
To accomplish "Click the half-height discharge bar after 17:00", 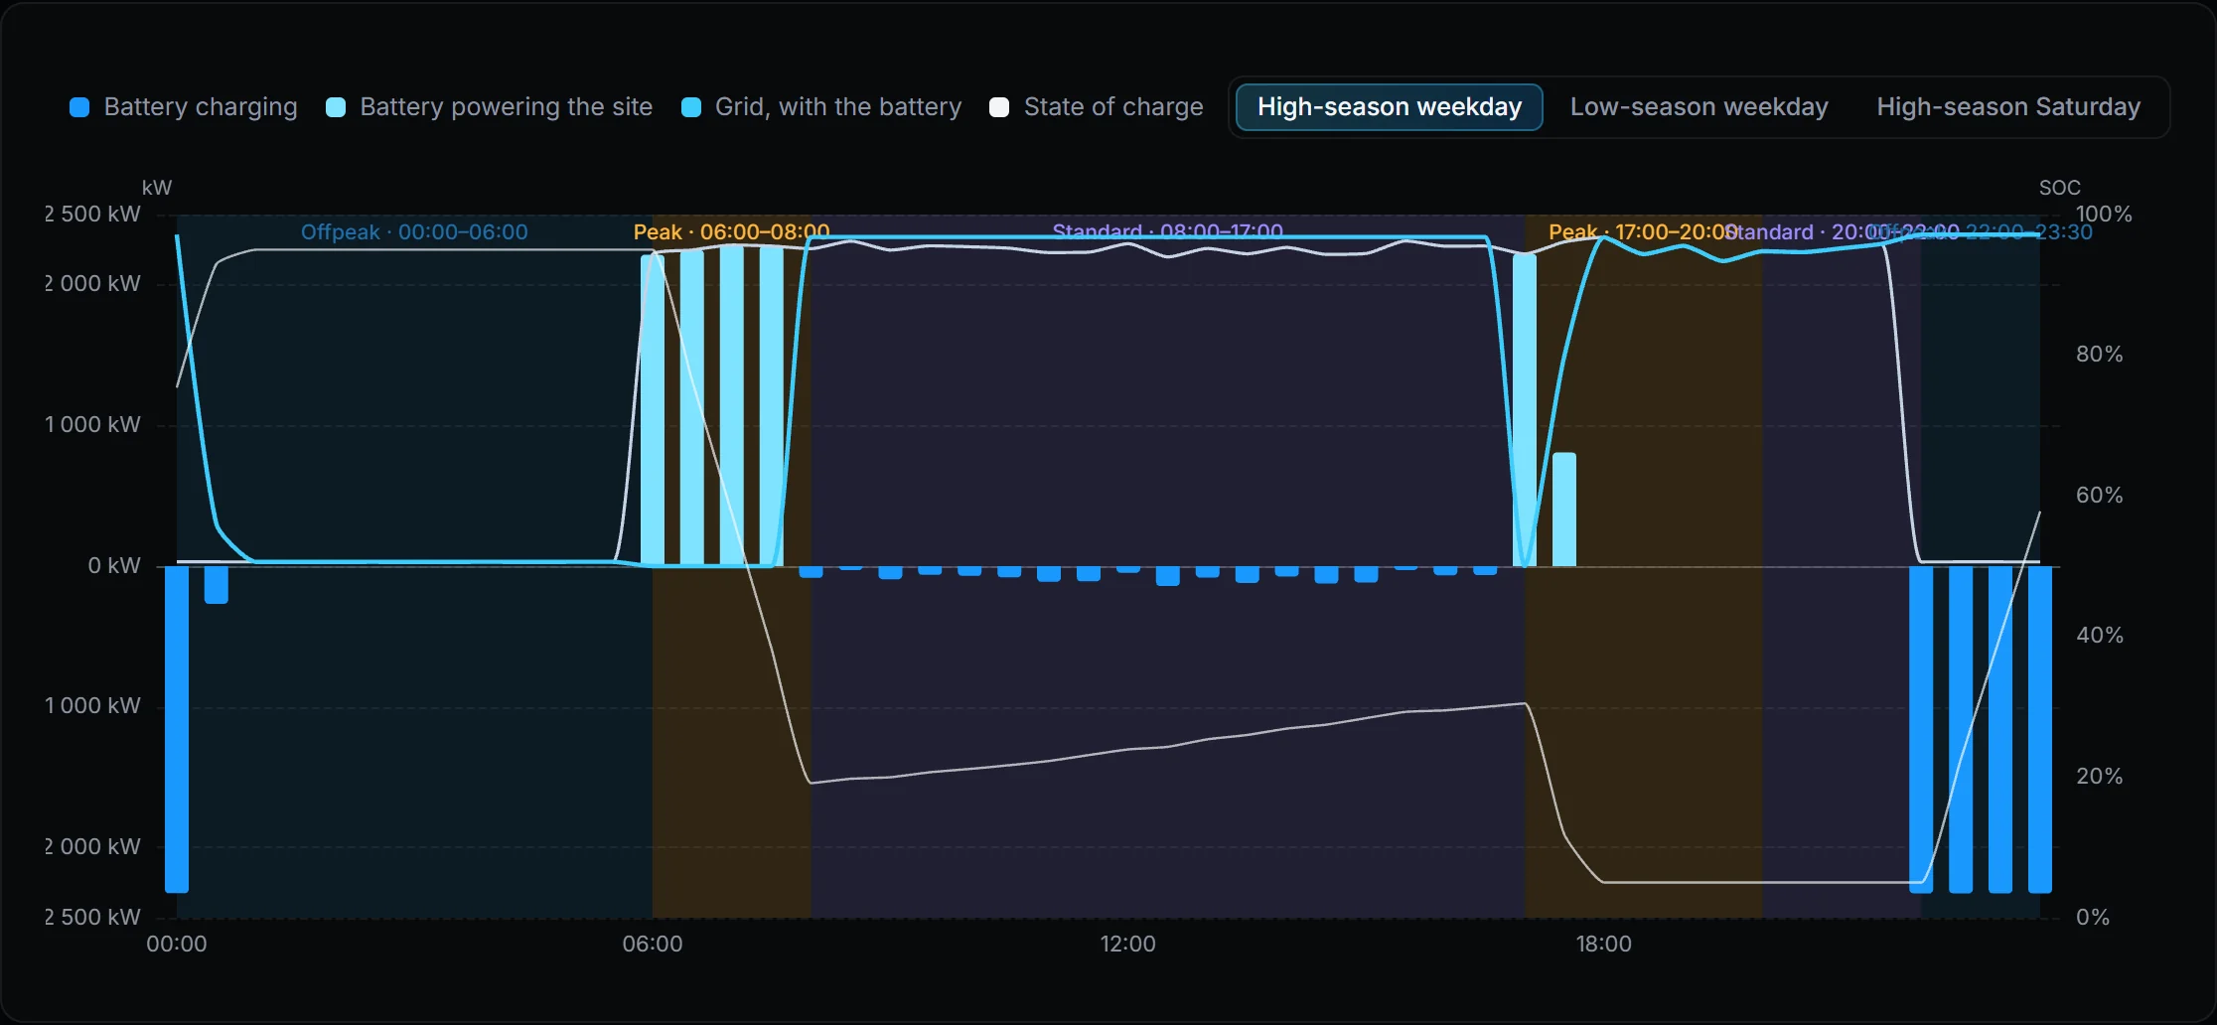I will pyautogui.click(x=1563, y=510).
